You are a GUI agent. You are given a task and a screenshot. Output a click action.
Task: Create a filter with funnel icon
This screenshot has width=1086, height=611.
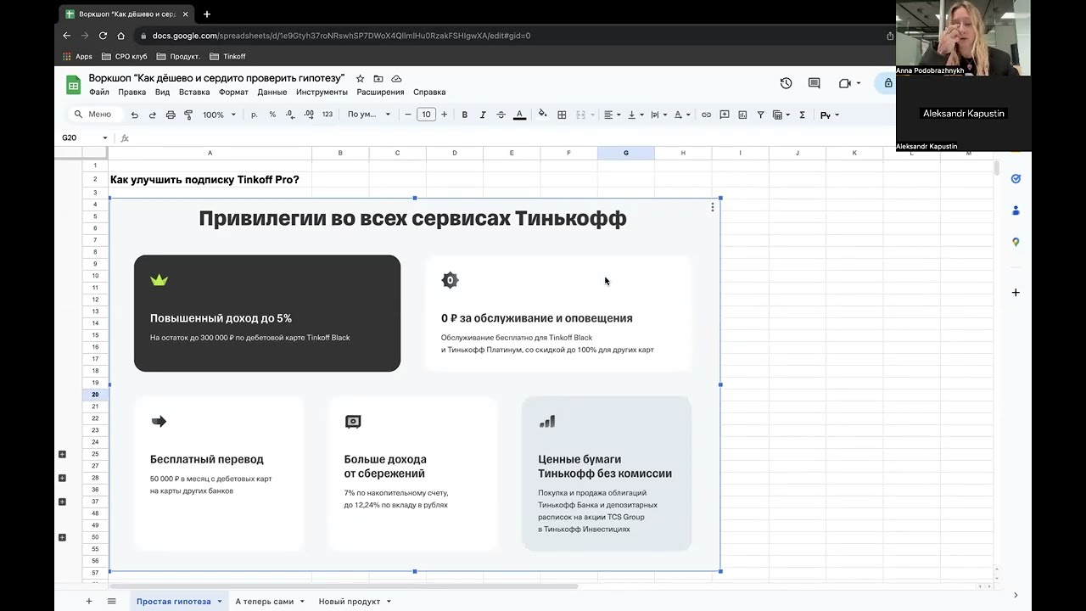[x=760, y=115]
